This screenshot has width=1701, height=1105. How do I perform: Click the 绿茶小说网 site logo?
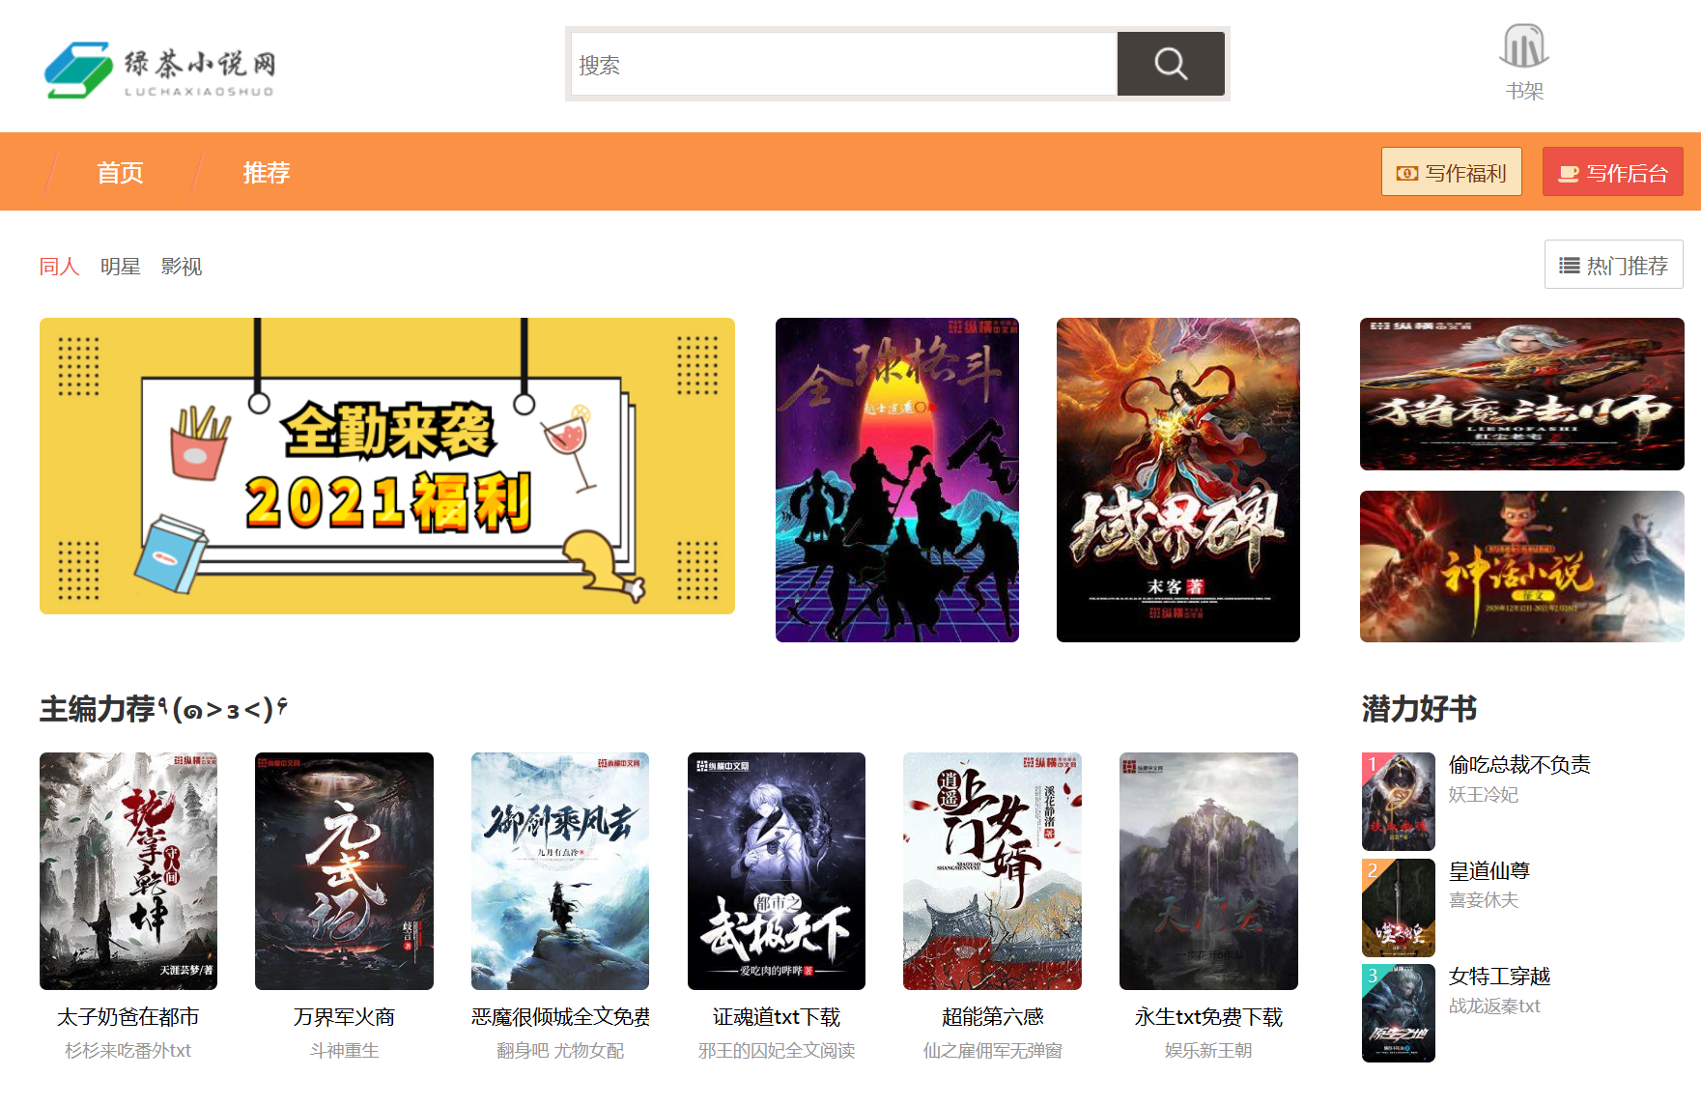(x=160, y=68)
